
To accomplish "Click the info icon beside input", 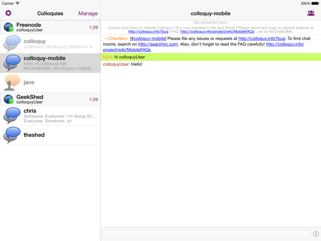I will click(316, 234).
